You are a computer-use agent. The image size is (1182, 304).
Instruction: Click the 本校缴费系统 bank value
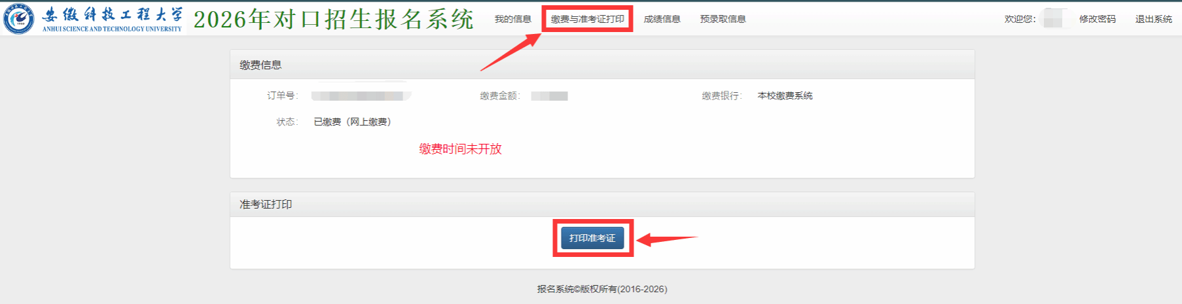point(785,95)
